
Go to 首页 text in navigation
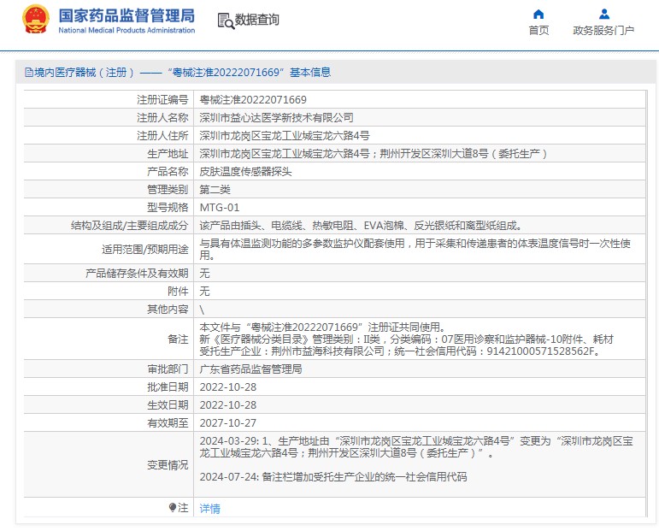click(538, 31)
